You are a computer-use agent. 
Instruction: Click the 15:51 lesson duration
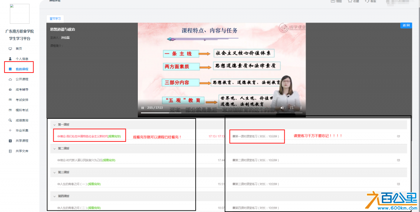[x=221, y=184]
